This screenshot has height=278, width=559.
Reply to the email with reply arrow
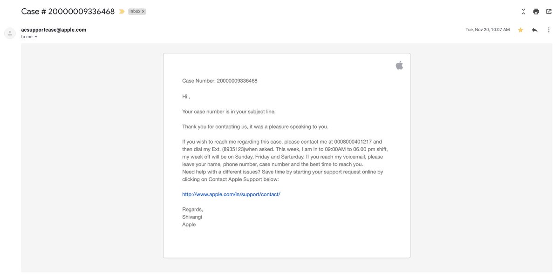tap(534, 30)
